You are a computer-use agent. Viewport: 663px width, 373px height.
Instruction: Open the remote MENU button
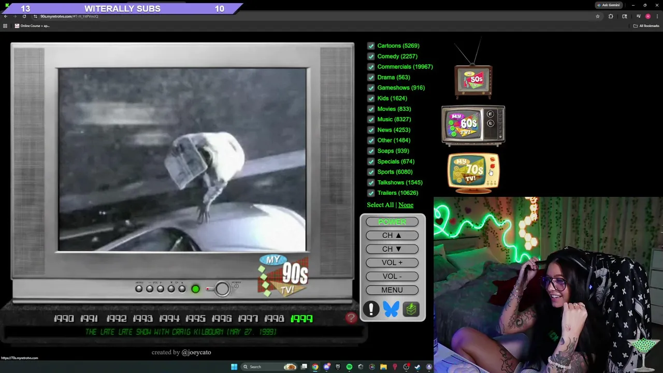point(392,290)
